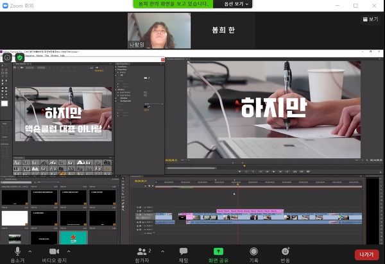Click the Project panel search field
385x264 pixels.
[16, 183]
